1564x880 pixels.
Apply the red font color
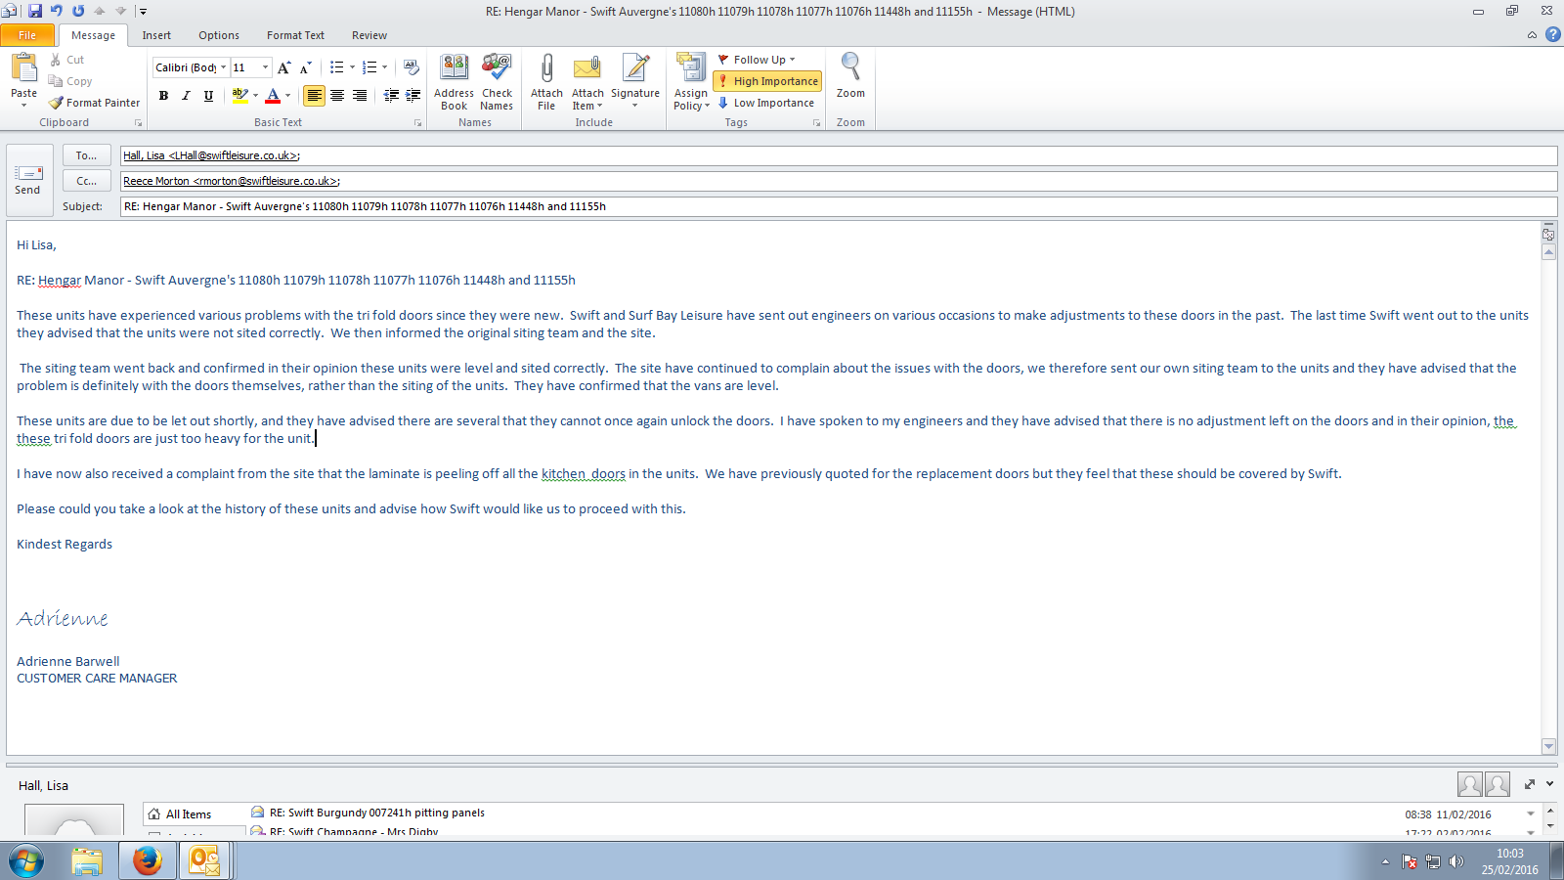tap(273, 95)
